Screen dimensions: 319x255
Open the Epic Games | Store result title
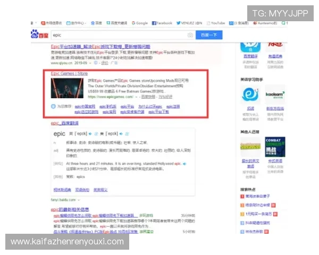(x=69, y=73)
